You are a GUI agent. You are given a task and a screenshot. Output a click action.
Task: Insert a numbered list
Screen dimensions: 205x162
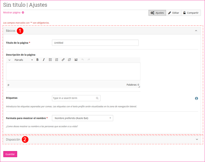[x=57, y=60]
